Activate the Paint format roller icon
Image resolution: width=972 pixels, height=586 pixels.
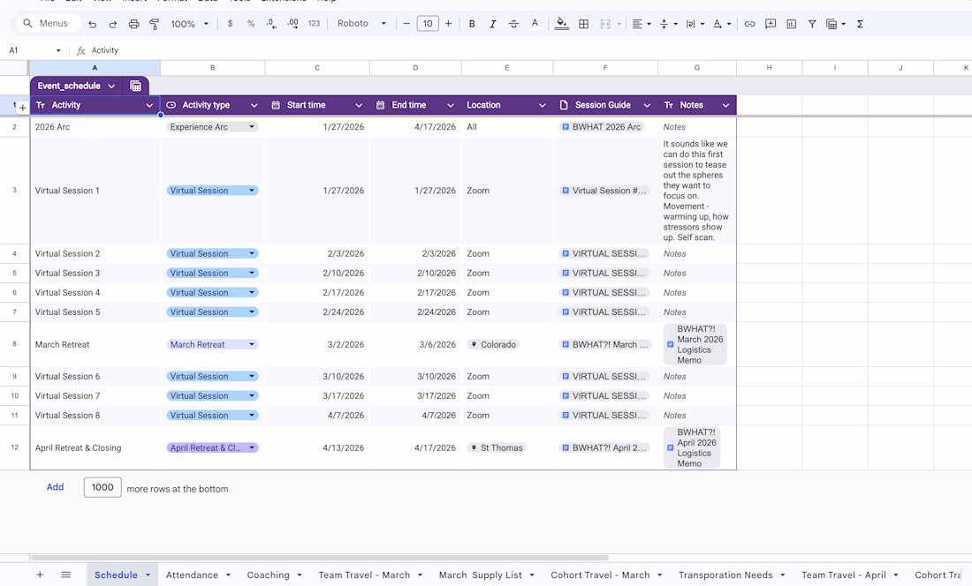coord(155,24)
